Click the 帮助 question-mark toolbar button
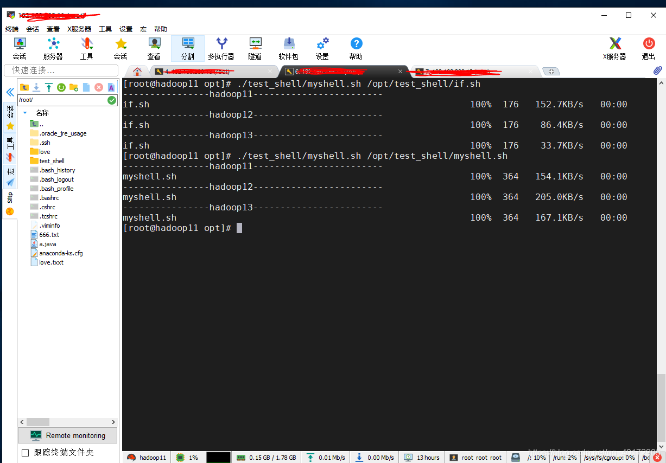Screen dimensions: 666x463 pos(356,48)
